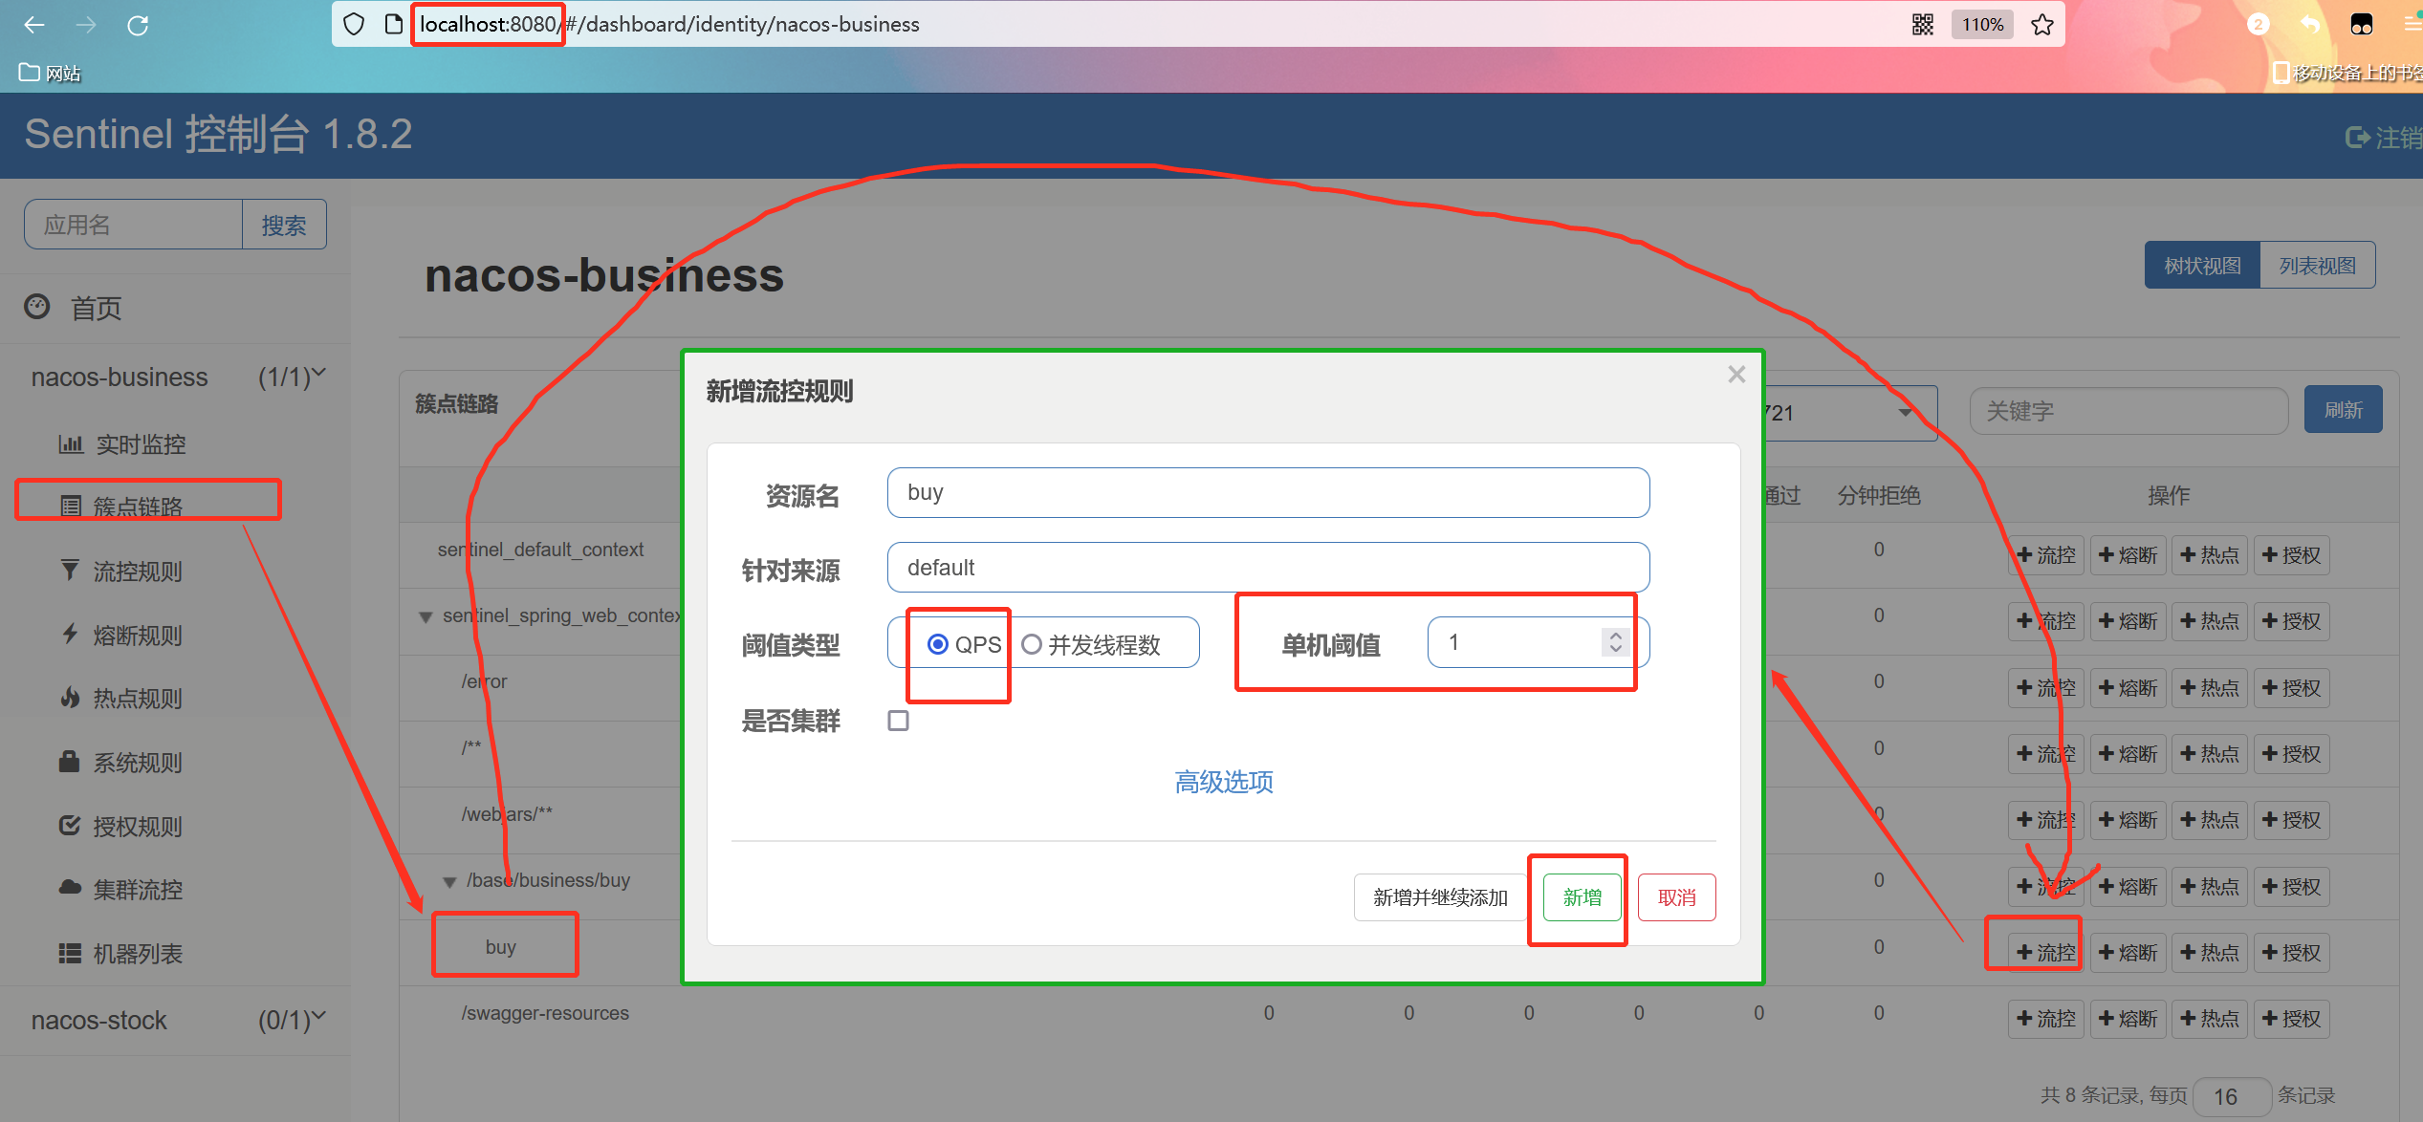Open the QR code icon in address bar
This screenshot has height=1122, width=2423.
(1923, 24)
